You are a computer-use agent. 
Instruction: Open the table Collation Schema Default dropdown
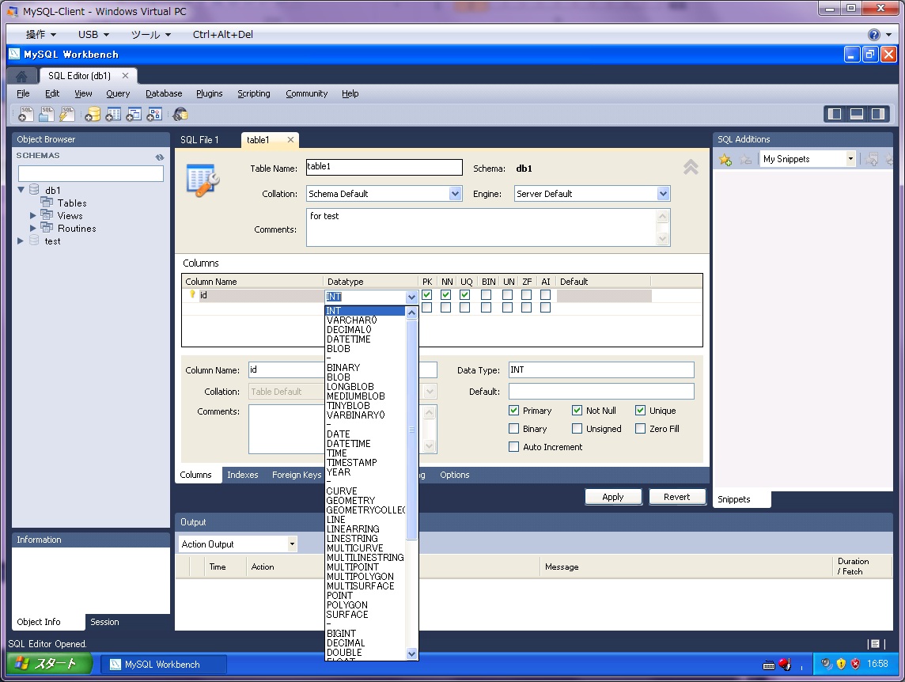(456, 194)
